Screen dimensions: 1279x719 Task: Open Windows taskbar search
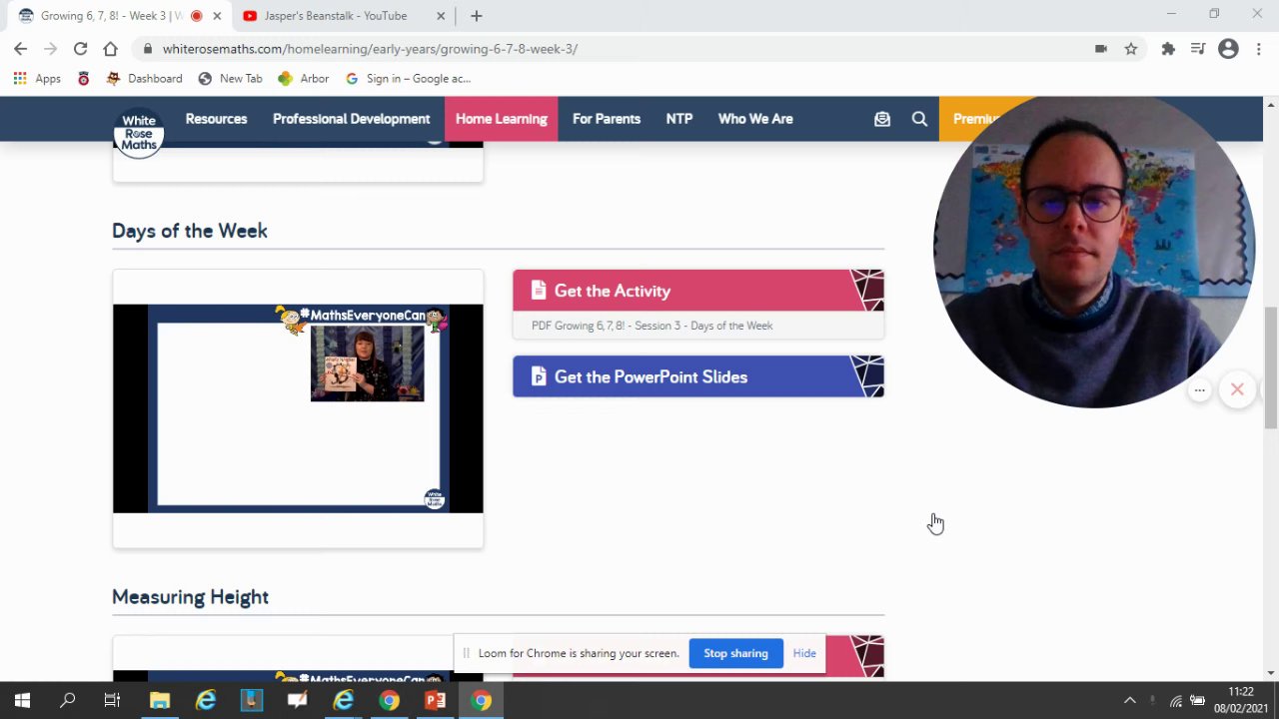[68, 701]
